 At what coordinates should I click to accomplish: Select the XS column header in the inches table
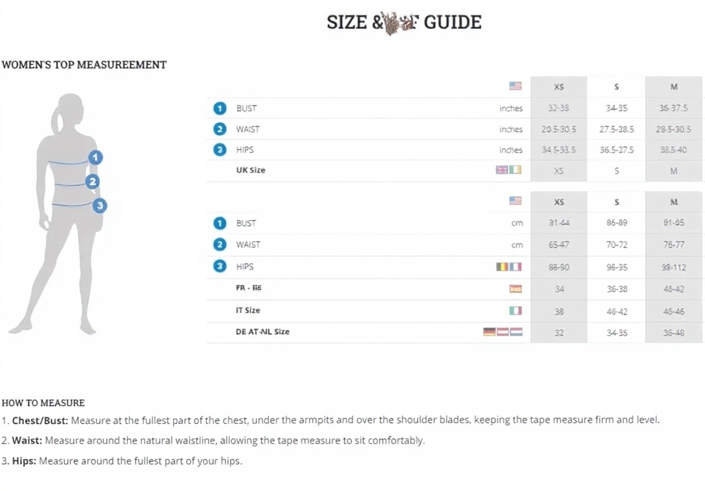(558, 87)
